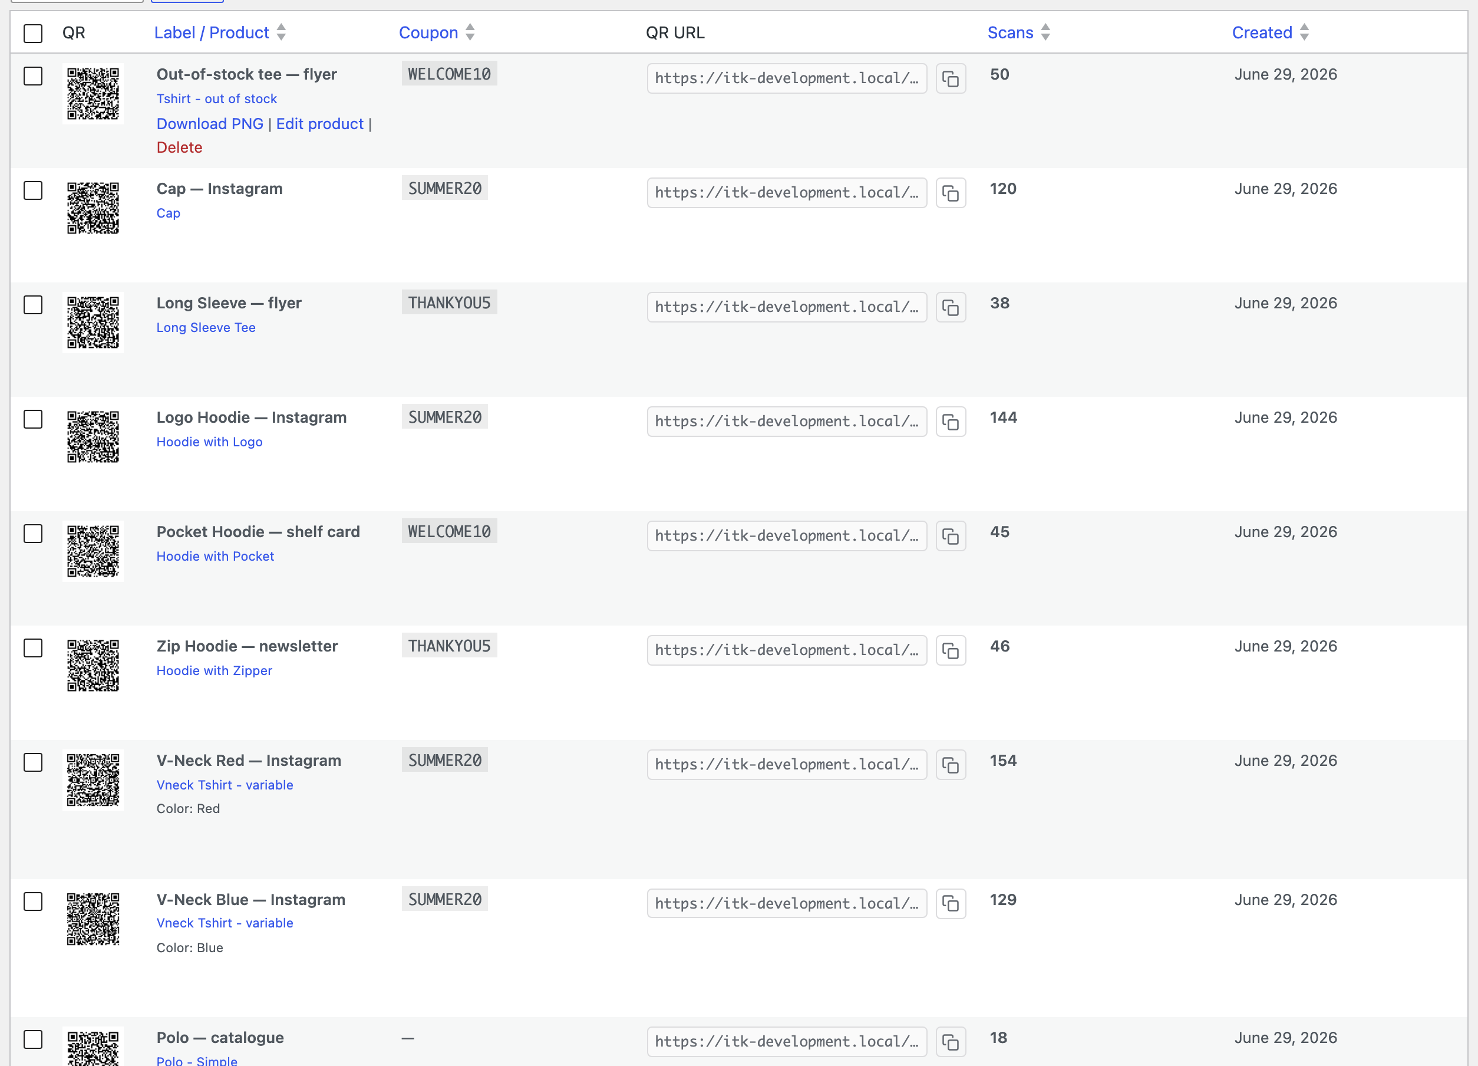Screen dimensions: 1478x1066
Task: Sort table by Label / Product column
Action: coord(220,32)
